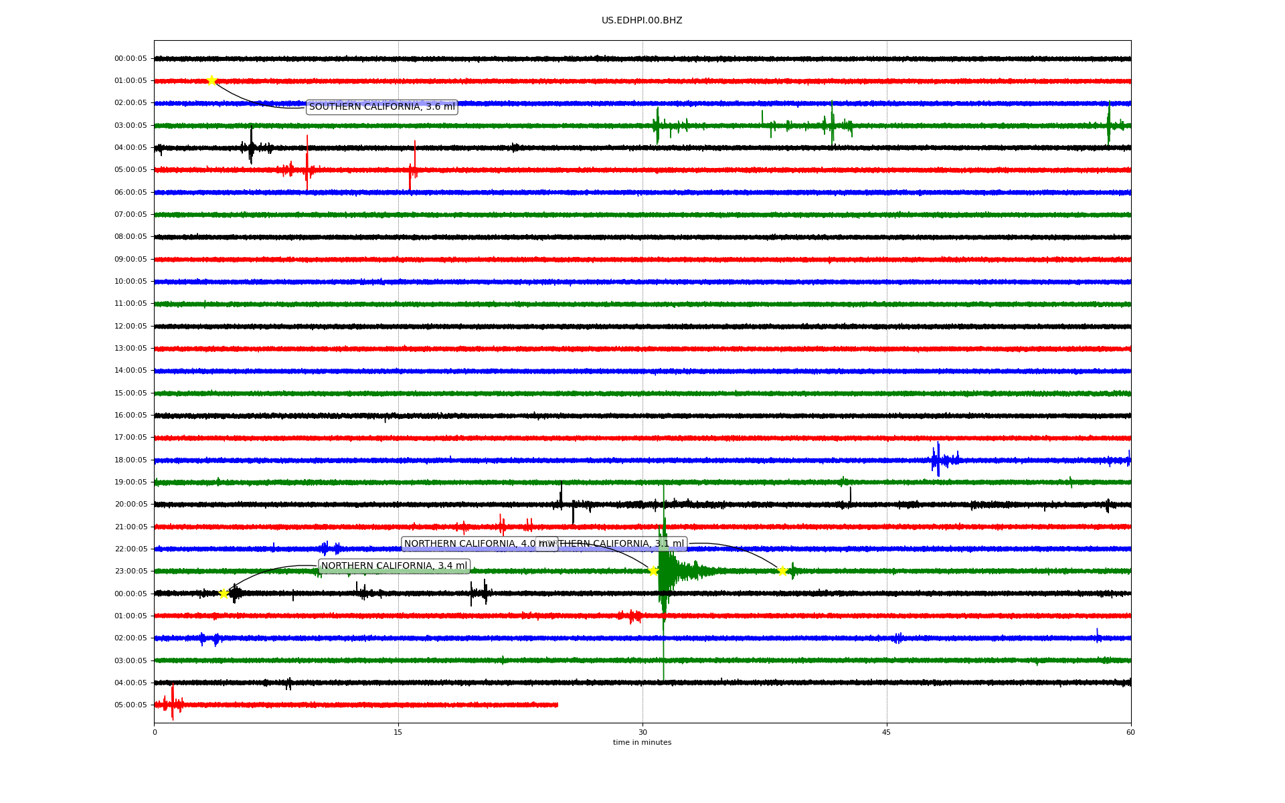The image size is (1285, 803).
Task: Select the 12:00:05 trace time label
Action: coord(131,327)
